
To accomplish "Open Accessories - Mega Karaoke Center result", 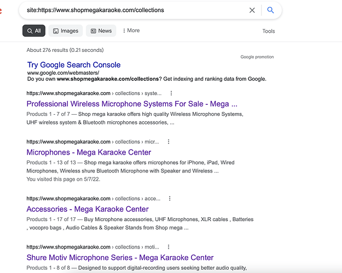I will click(88, 209).
